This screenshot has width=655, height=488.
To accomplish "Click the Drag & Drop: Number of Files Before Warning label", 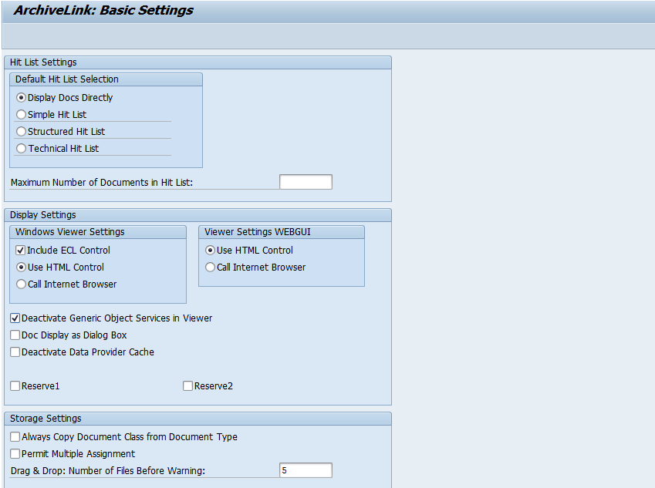I will 108,471.
